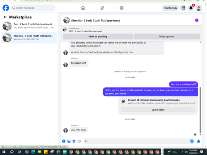Open the taskbar clock and date
This screenshot has height=155, width=207.
point(193,152)
